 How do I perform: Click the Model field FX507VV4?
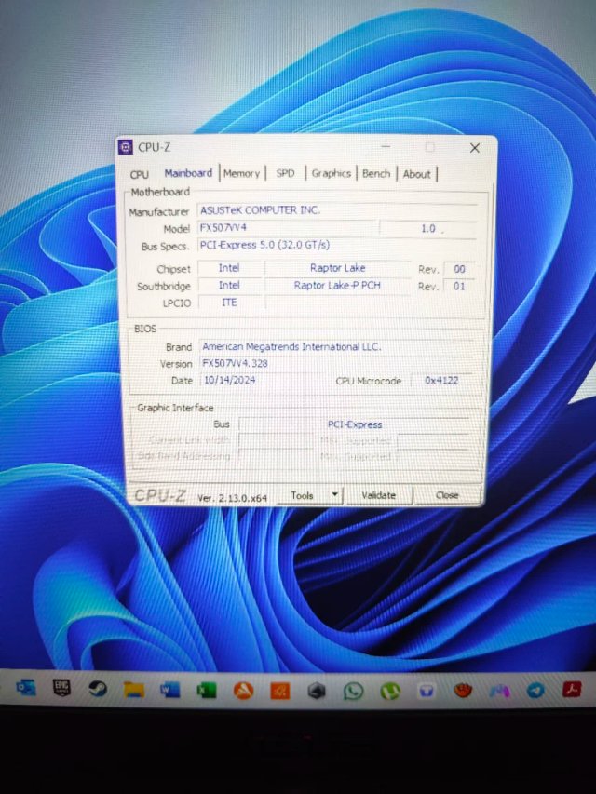(x=288, y=228)
